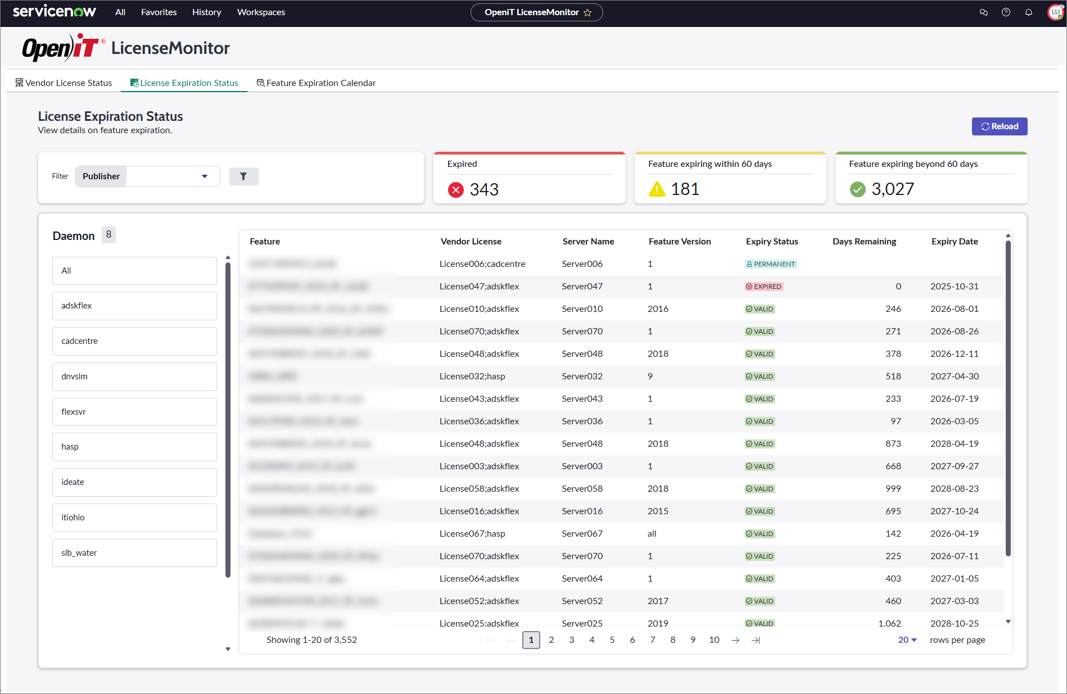
Task: Click the yellow warning triangle icon
Action: (657, 189)
